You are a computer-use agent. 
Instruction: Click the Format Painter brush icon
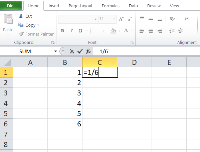click(x=21, y=34)
